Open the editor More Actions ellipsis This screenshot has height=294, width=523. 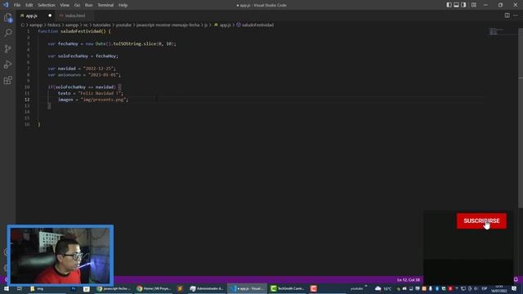pos(516,16)
